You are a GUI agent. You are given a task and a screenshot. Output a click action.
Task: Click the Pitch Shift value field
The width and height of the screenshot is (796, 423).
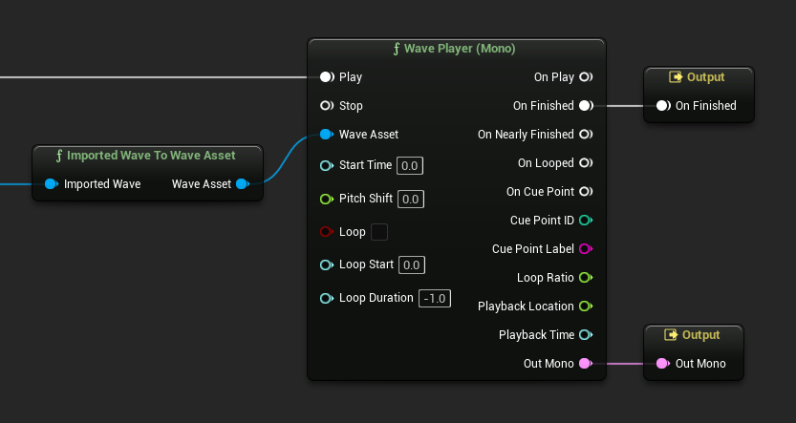point(410,199)
